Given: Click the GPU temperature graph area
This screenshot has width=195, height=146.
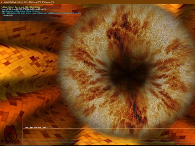Looking at the screenshot, I should (x=108, y=135).
